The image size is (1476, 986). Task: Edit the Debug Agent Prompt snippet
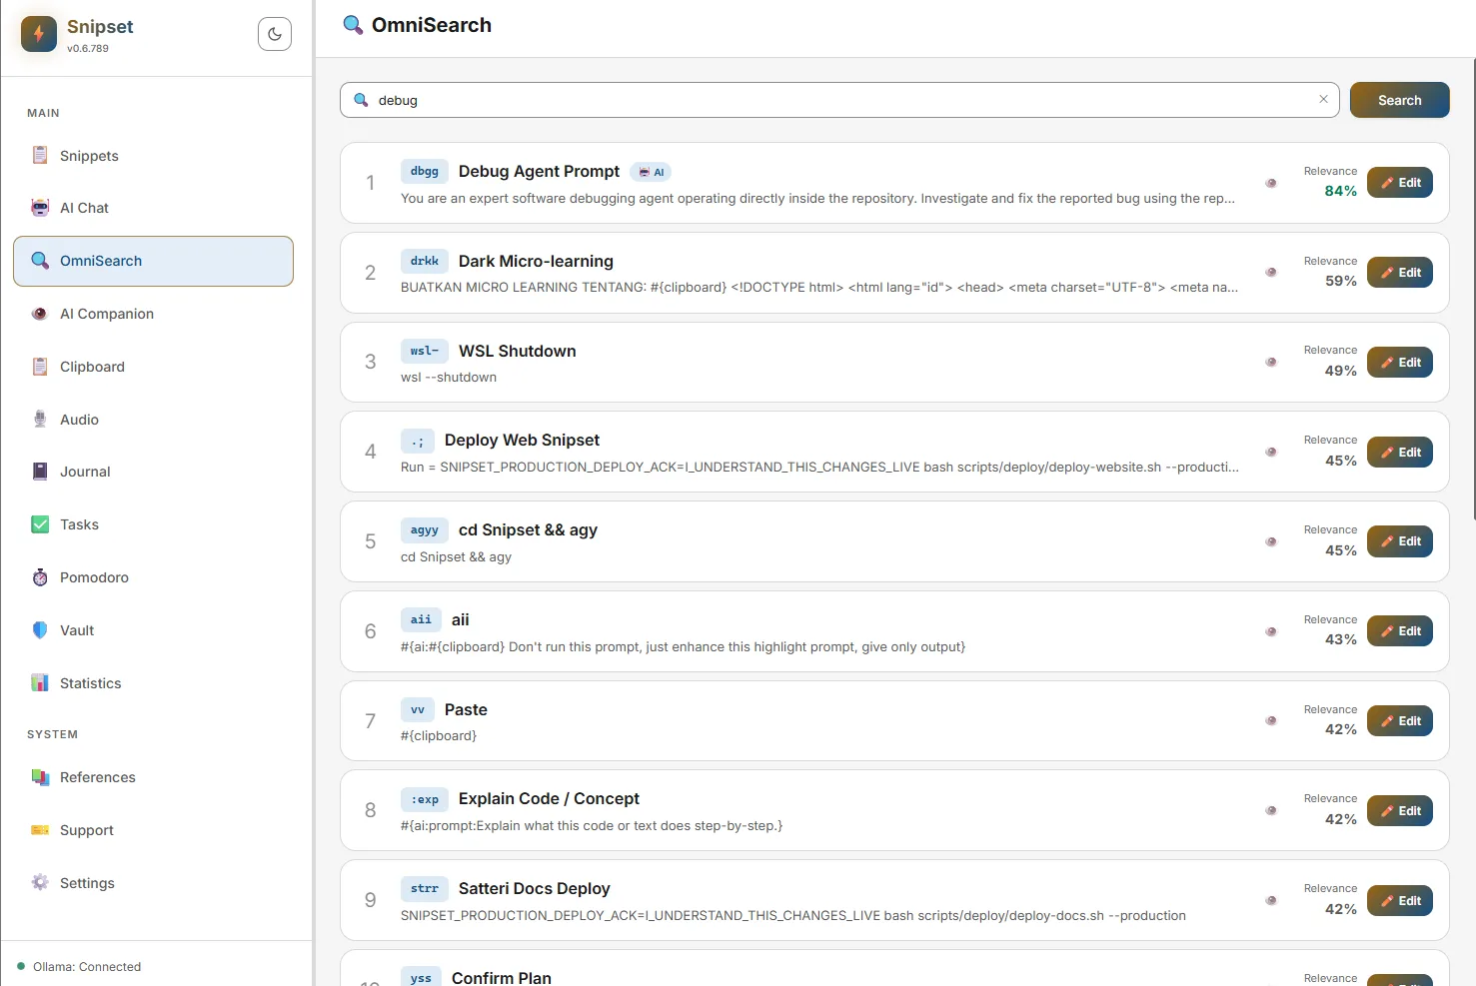(1400, 183)
